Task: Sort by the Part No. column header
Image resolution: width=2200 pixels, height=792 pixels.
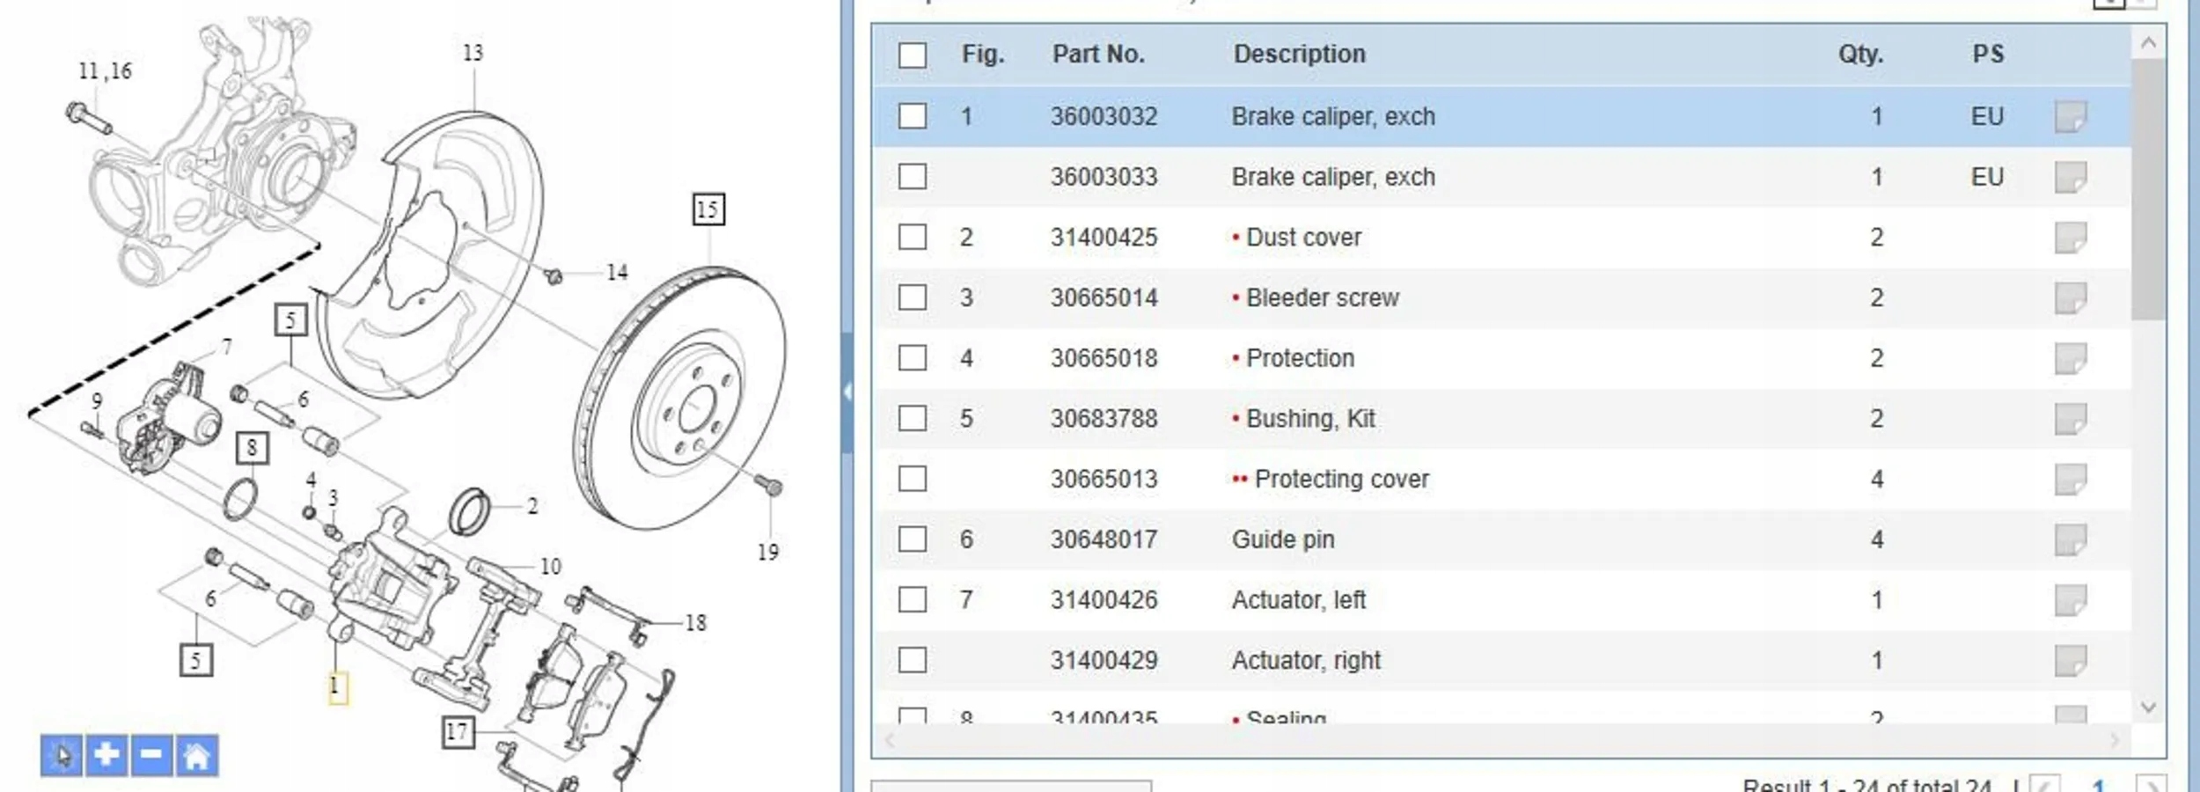Action: tap(1098, 55)
